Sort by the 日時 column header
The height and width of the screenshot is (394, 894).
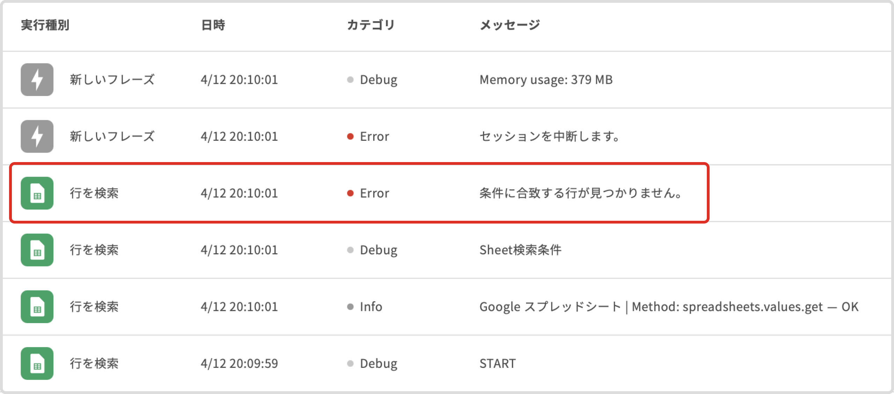point(213,25)
